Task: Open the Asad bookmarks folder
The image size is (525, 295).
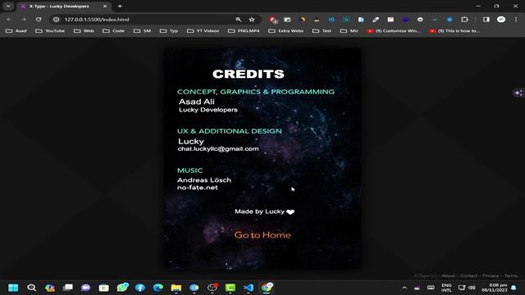Action: click(x=16, y=31)
